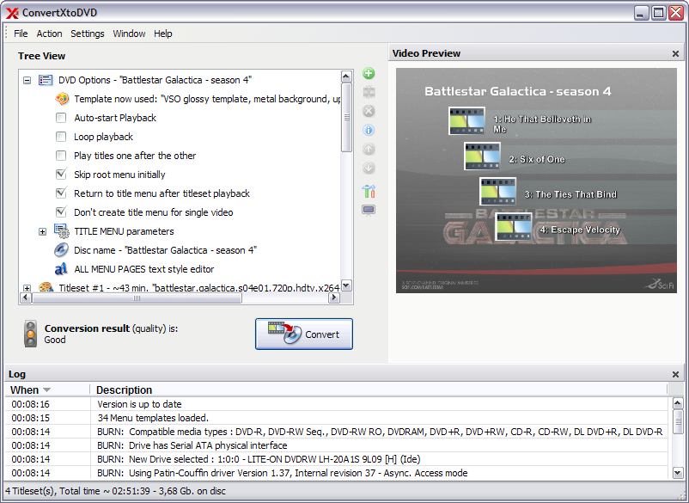This screenshot has width=689, height=503.
Task: Minimize the ConvertXtoDVD window
Action: (x=642, y=13)
